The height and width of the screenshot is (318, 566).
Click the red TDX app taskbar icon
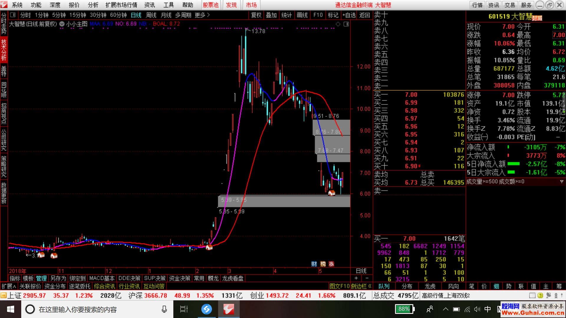point(228,309)
